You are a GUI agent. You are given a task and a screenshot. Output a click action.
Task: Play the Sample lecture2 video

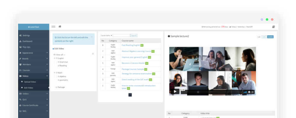[x=175, y=92]
